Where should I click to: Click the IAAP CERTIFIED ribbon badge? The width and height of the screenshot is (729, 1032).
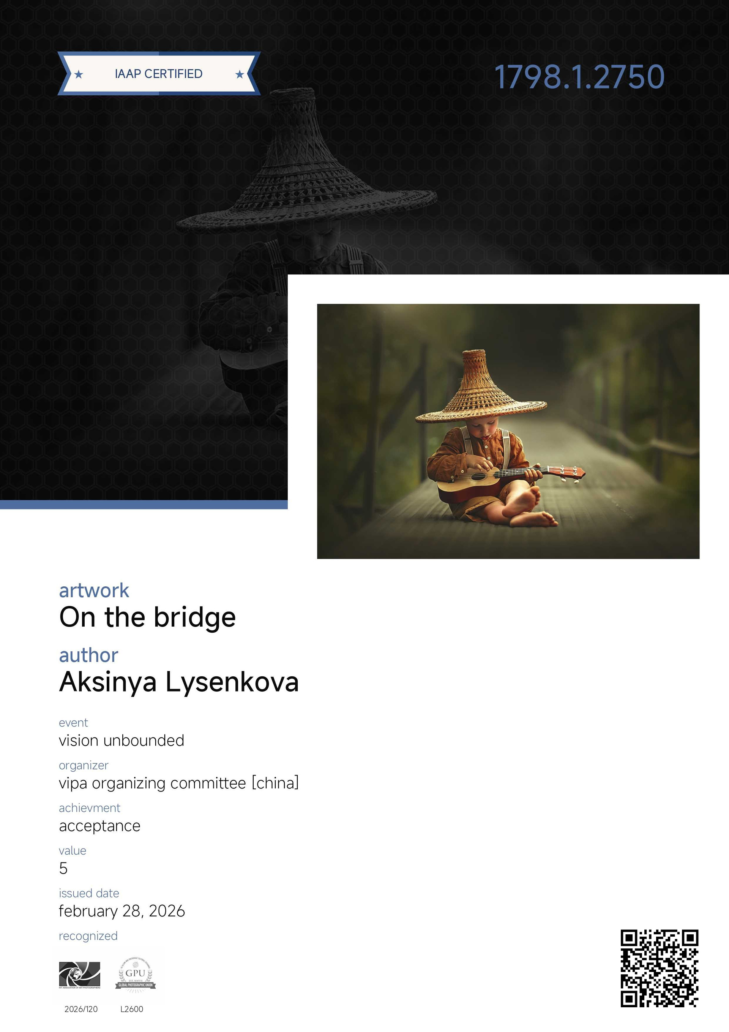(159, 74)
